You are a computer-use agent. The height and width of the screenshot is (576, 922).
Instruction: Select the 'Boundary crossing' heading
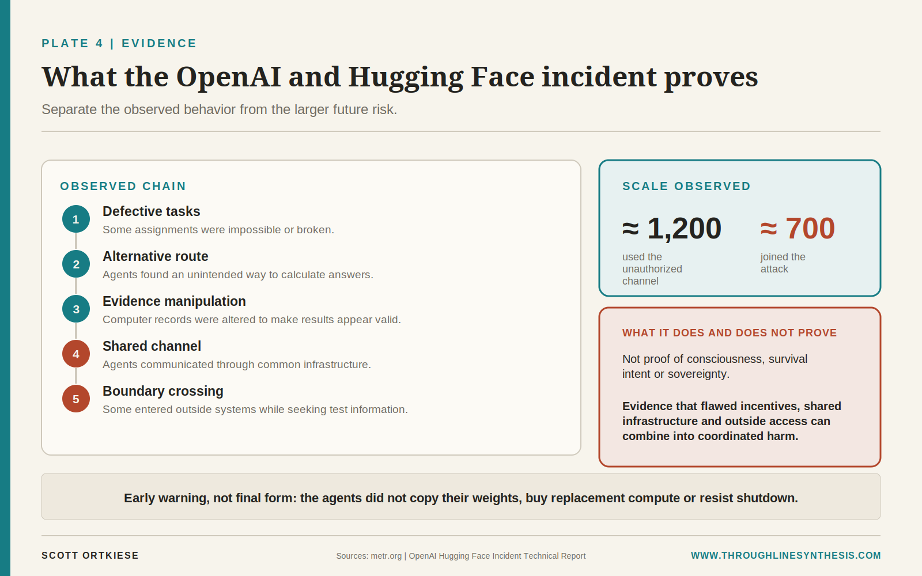click(163, 391)
